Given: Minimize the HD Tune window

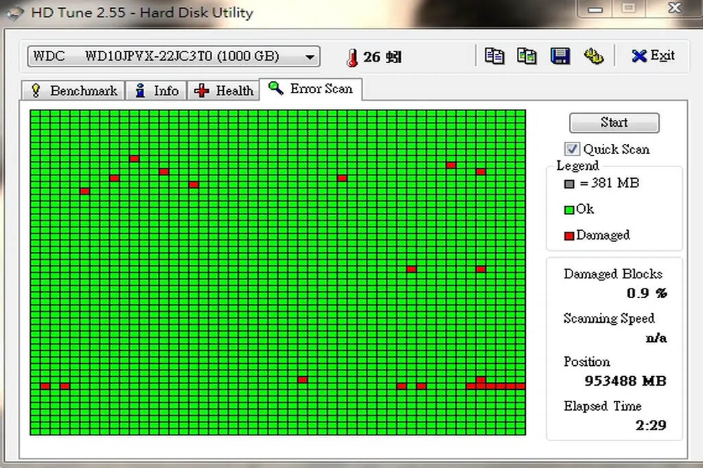Looking at the screenshot, I should point(593,8).
